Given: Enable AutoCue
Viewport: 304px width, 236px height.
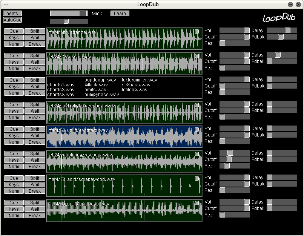Looking at the screenshot, I should tap(13, 20).
